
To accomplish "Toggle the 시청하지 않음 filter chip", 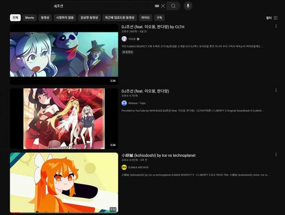I will [x=65, y=18].
